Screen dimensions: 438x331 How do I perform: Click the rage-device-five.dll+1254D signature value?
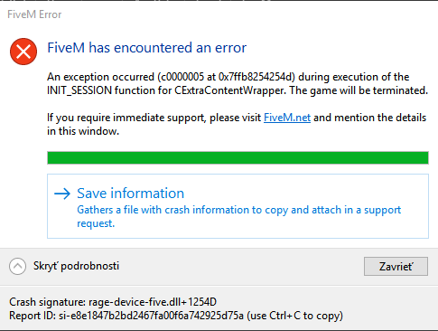[x=153, y=302]
